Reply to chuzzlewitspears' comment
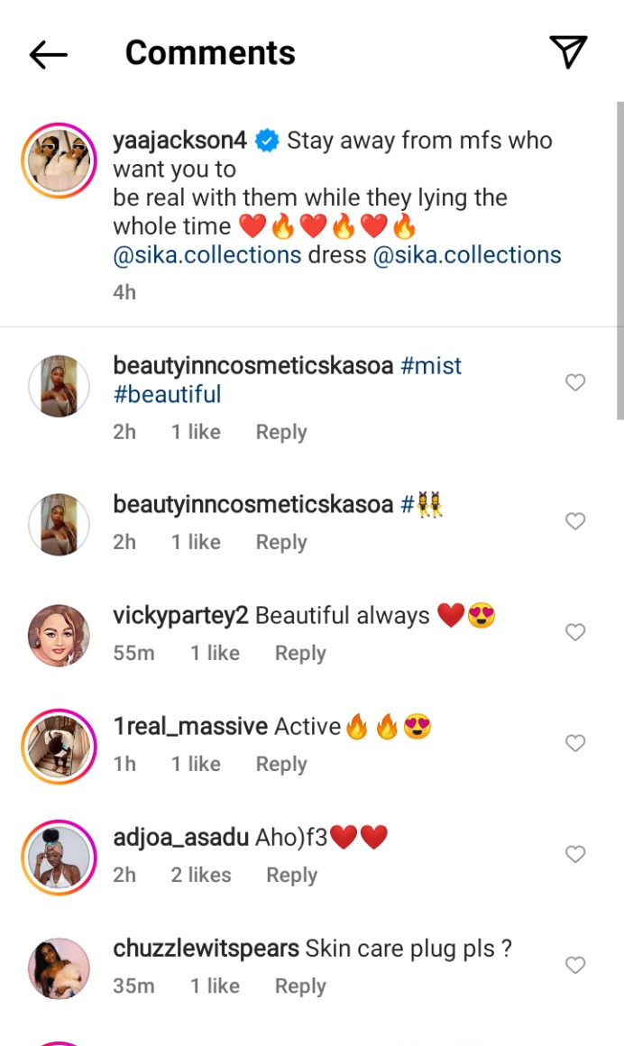This screenshot has width=624, height=1046. point(300,986)
